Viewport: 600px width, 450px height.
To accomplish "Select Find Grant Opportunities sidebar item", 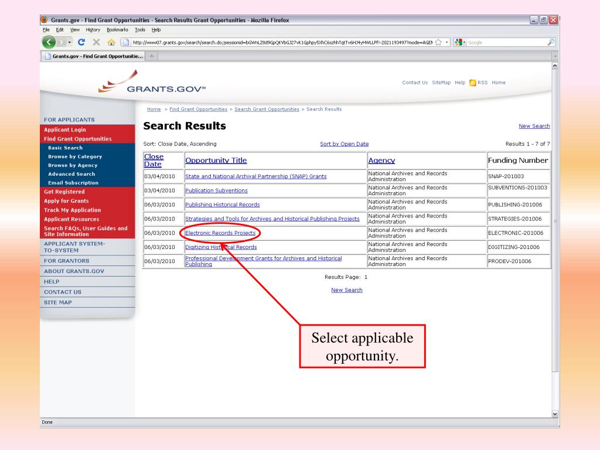I will (78, 139).
